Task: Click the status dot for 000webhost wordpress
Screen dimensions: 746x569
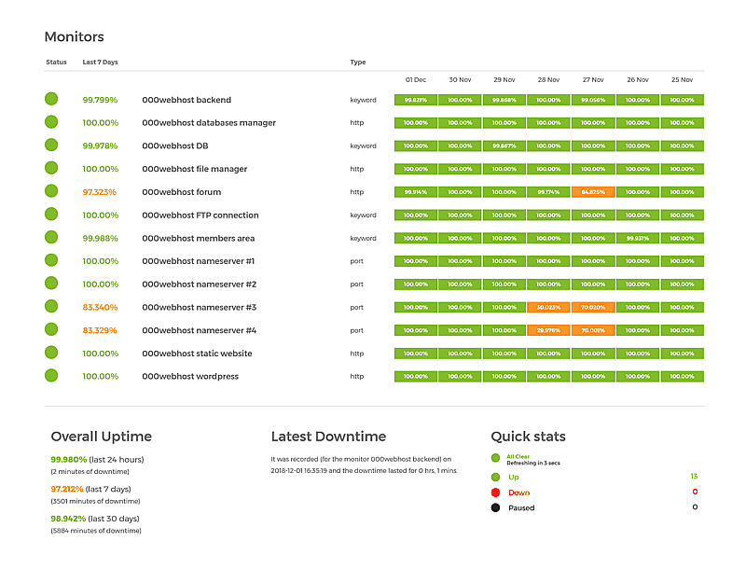Action: point(51,375)
